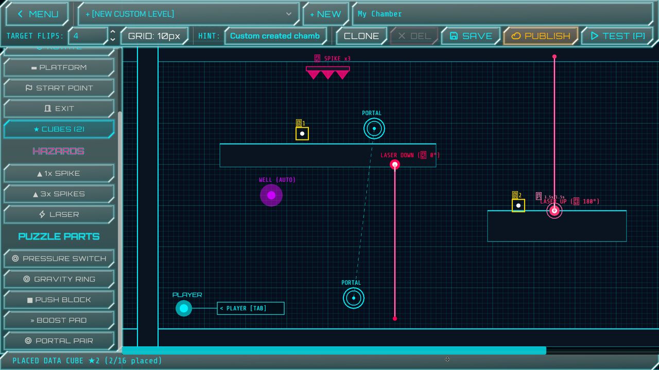This screenshot has width=659, height=370.
Task: Pick the Laser hazard tool
Action: [x=59, y=214]
